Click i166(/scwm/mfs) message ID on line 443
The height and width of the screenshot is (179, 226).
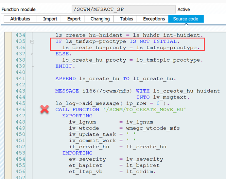click(x=107, y=91)
